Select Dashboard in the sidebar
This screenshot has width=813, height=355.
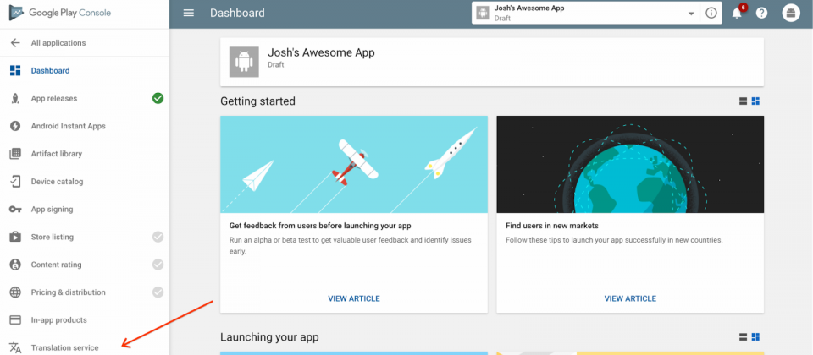tap(50, 70)
